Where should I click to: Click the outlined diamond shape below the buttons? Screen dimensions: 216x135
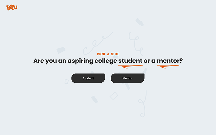click(114, 96)
